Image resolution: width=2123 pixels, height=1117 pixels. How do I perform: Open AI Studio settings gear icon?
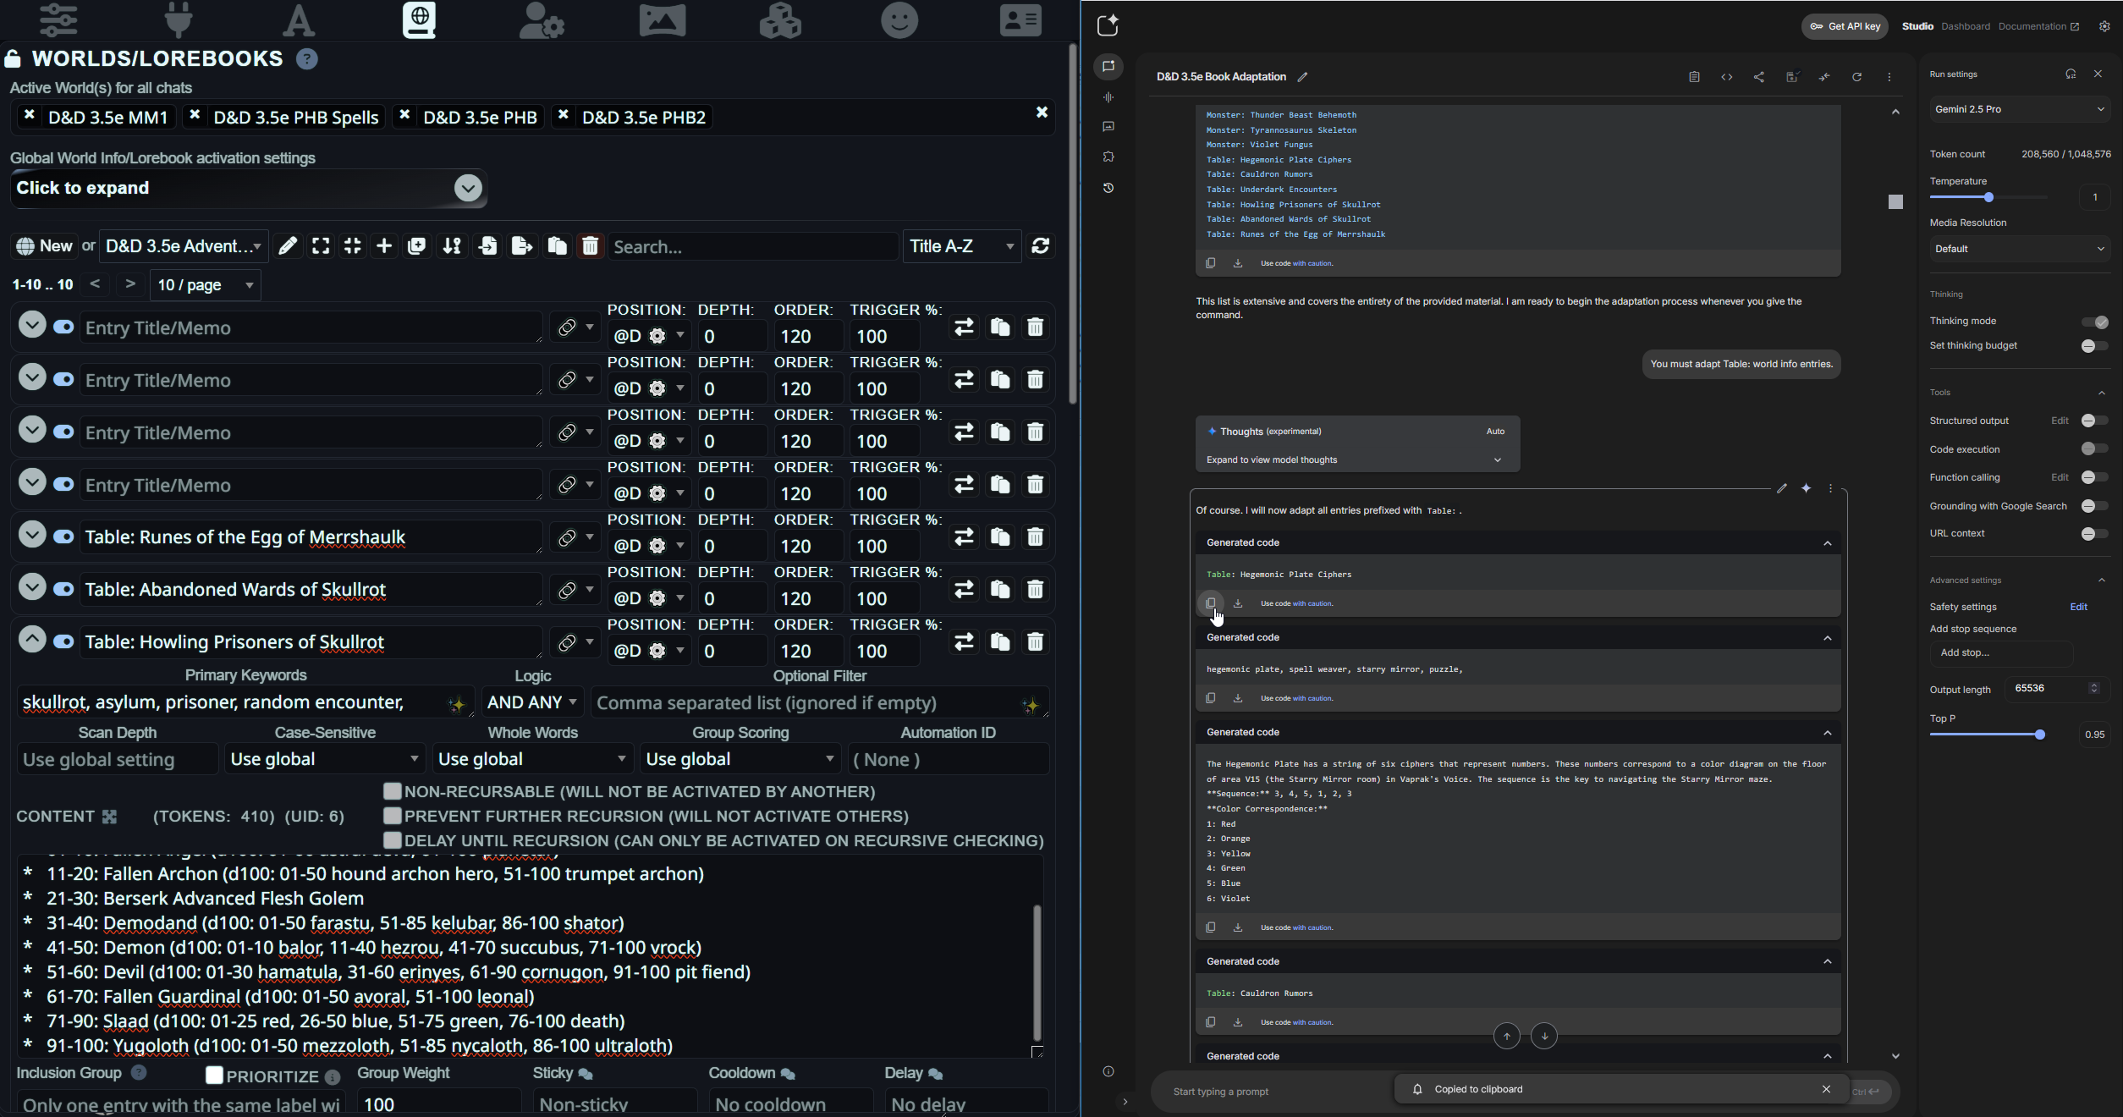(2104, 26)
